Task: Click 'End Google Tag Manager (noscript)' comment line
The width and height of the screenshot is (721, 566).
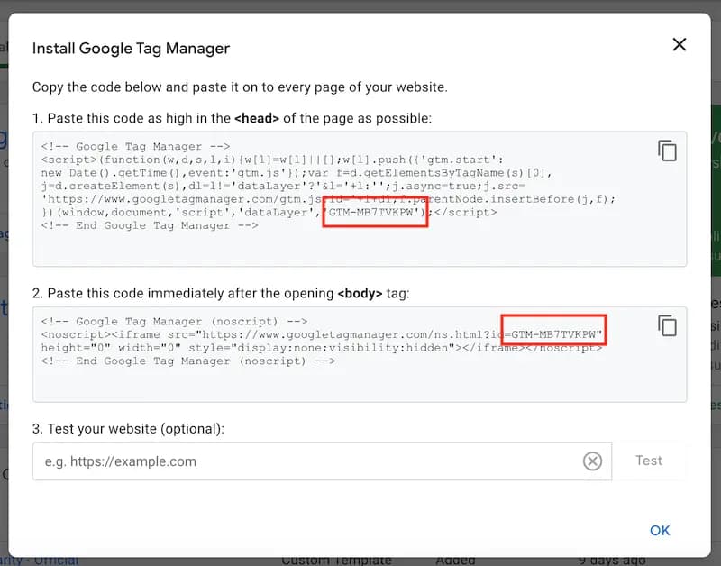Action: coord(188,361)
